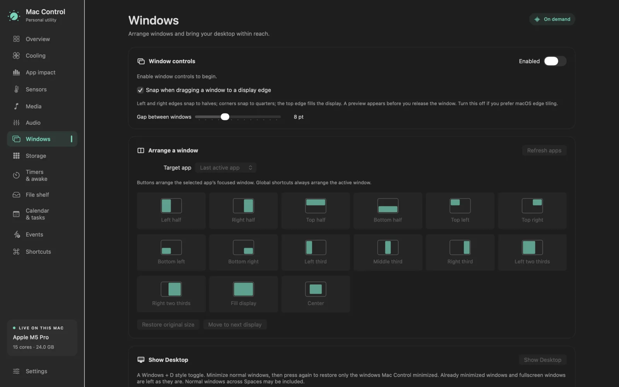Snap window to Top right quarter

[532, 211]
